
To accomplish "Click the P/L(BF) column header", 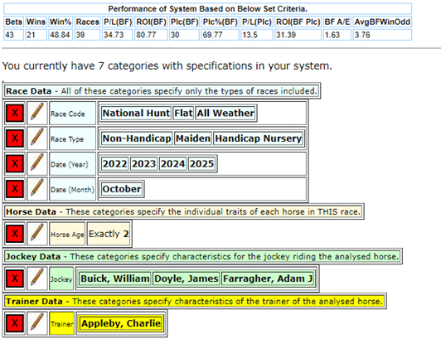I will [x=117, y=22].
